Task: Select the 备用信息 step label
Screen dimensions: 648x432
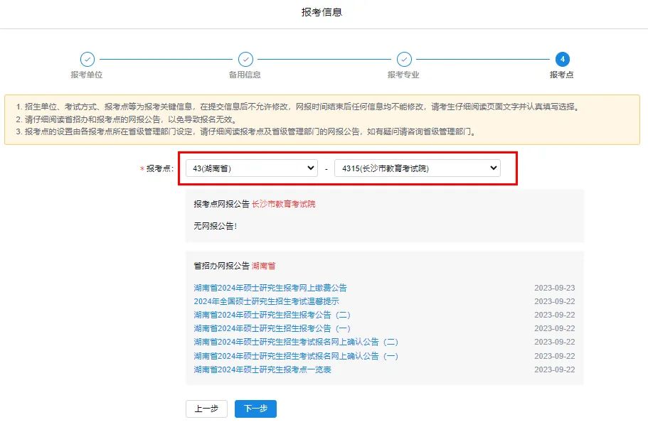Action: 245,75
